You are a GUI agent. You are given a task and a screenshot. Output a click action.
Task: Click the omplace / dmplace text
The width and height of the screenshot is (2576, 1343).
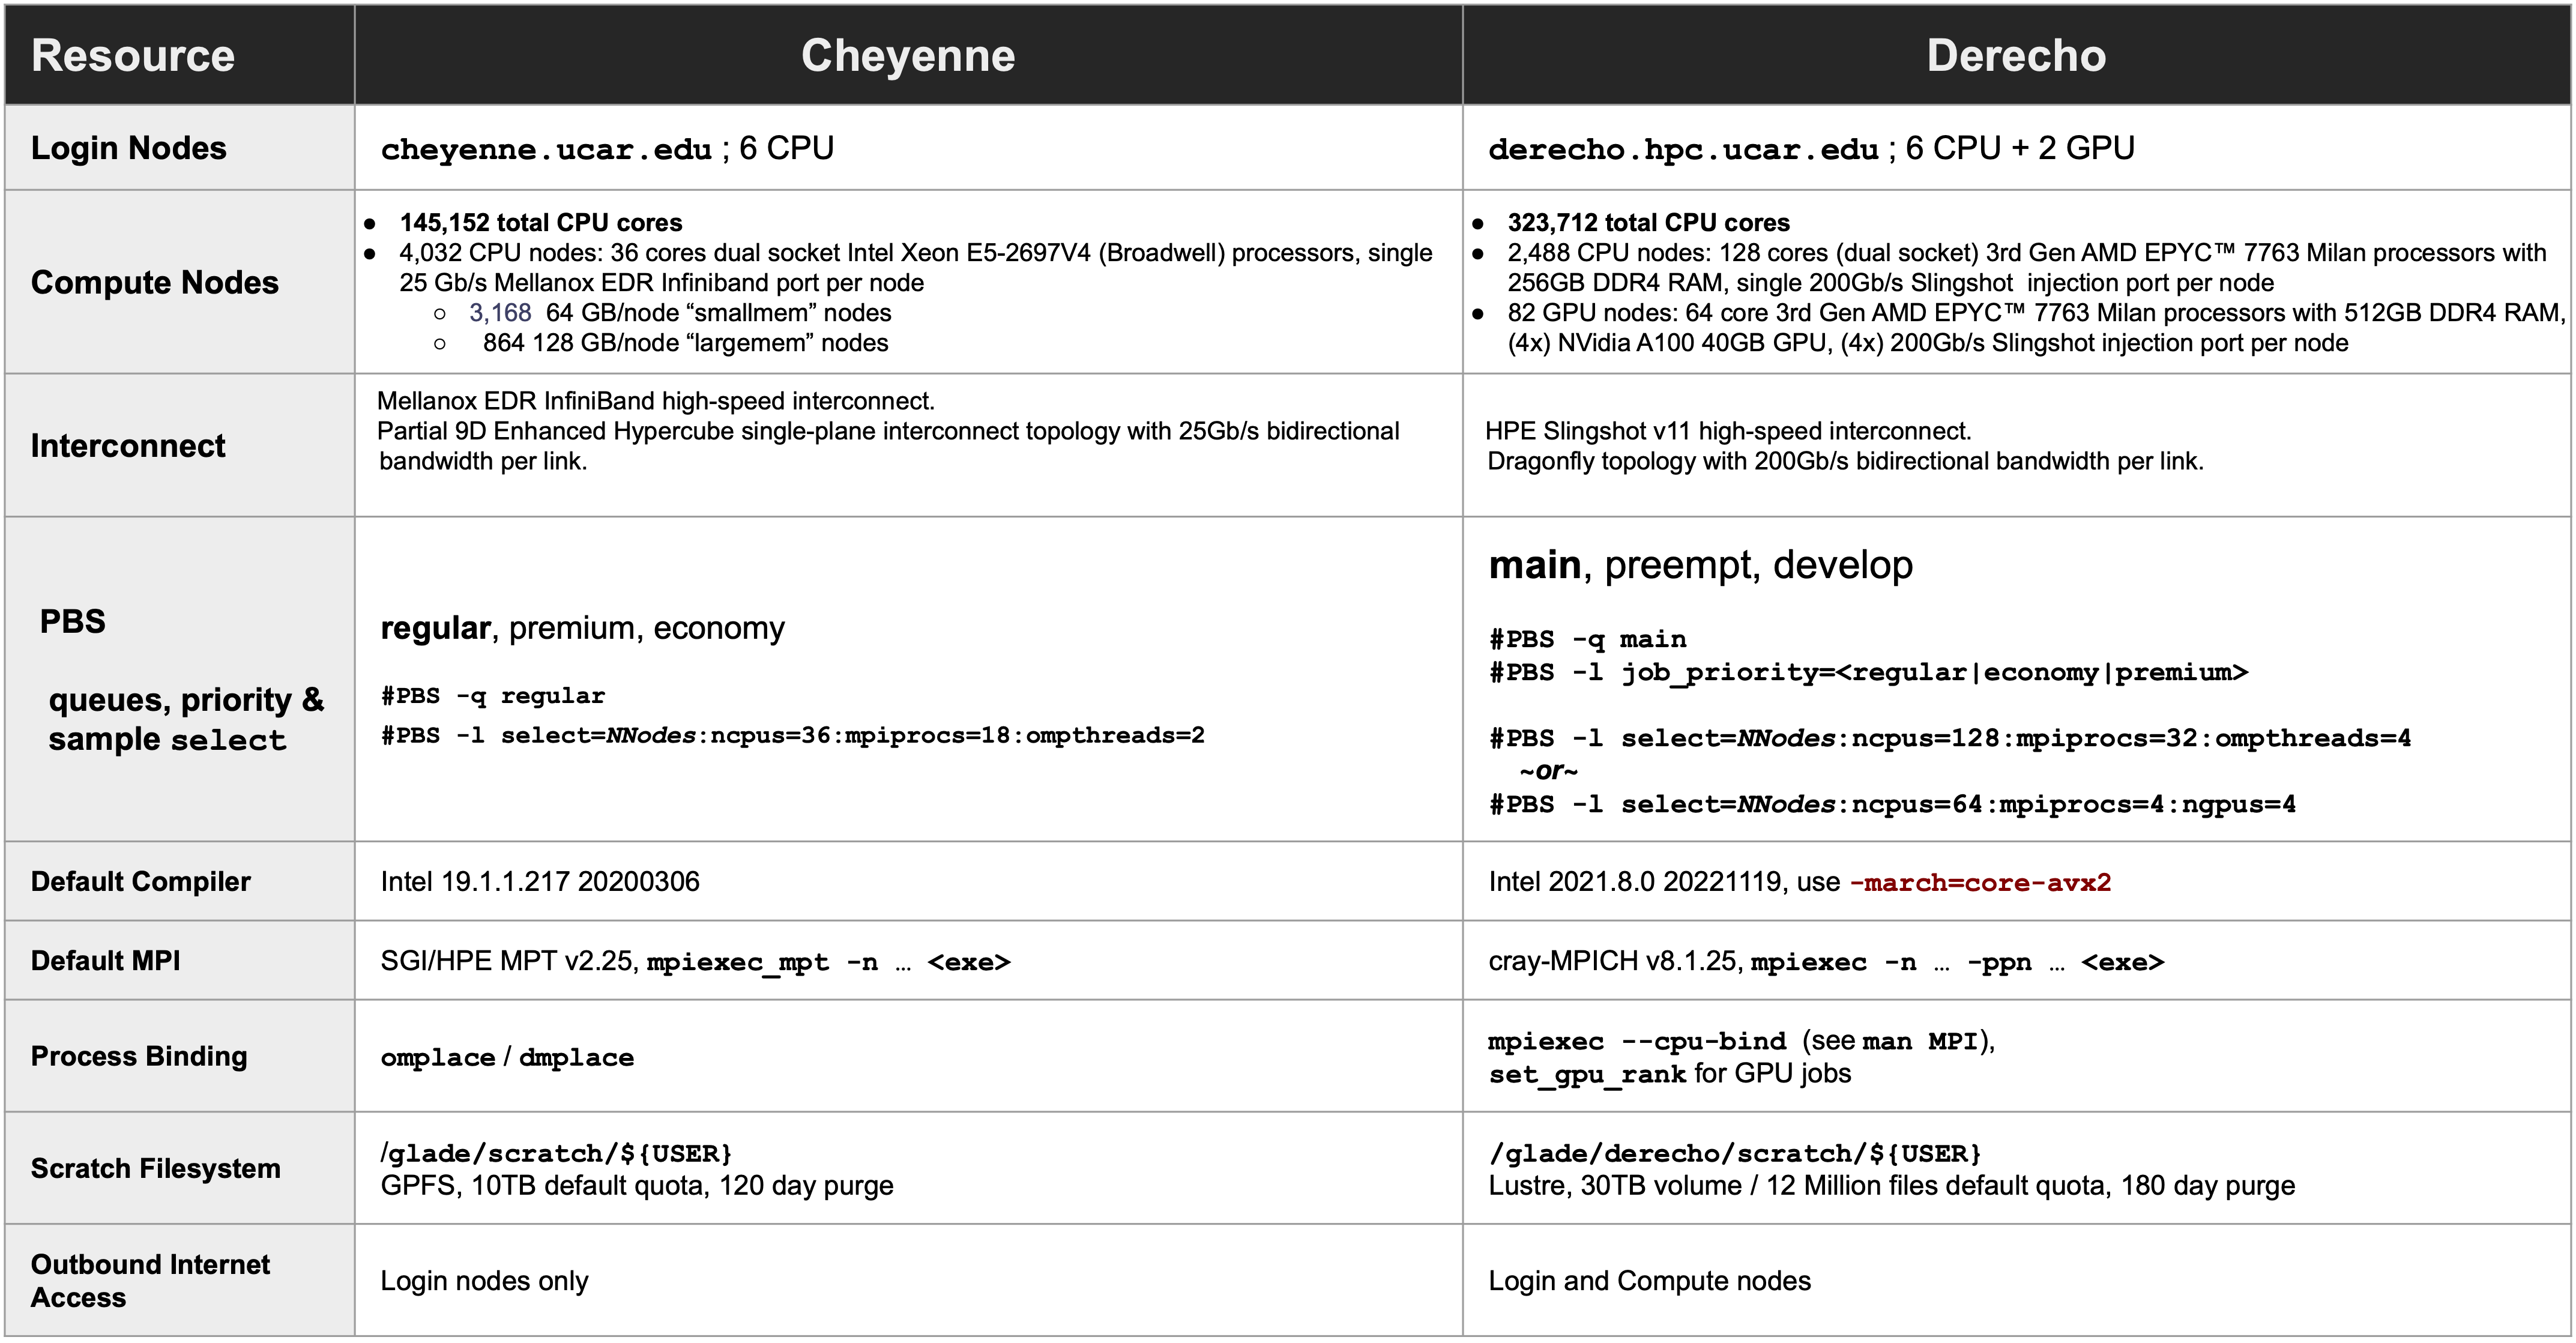(x=507, y=1058)
